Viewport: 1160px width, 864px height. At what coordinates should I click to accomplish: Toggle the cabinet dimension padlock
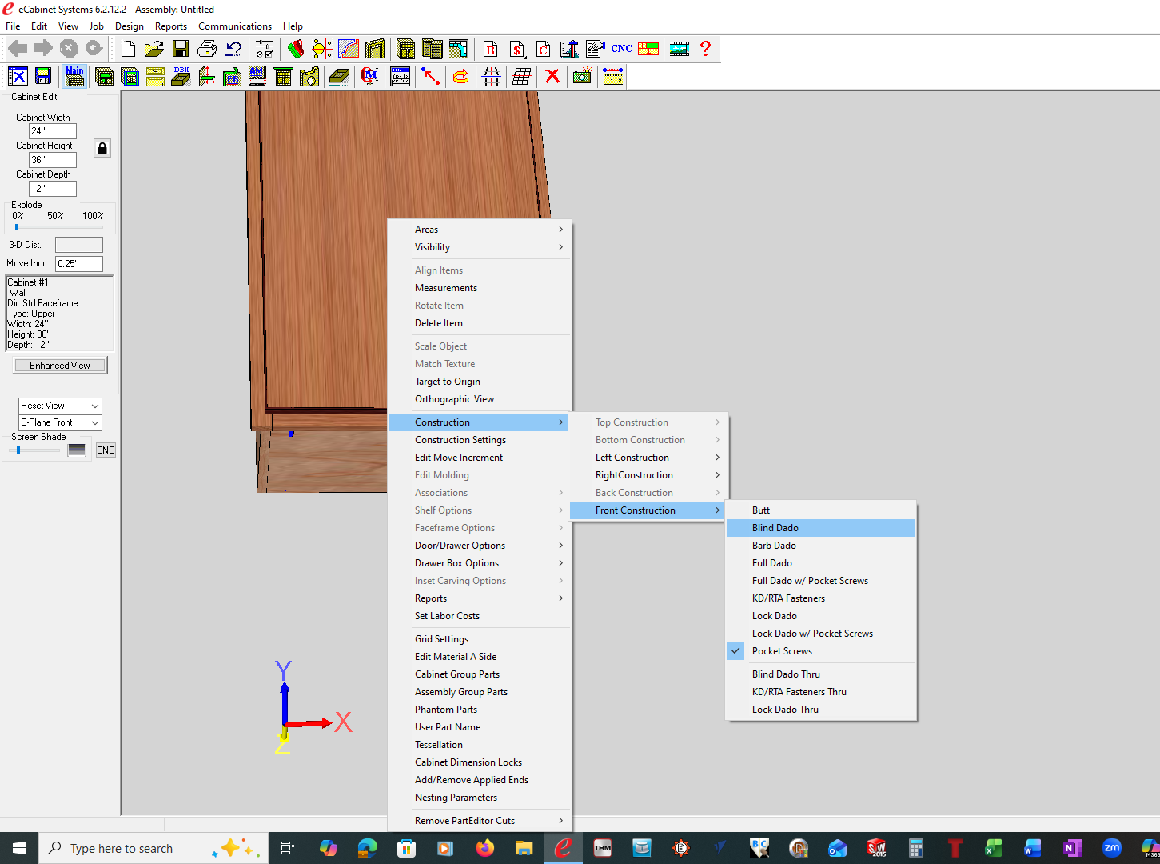pos(102,148)
